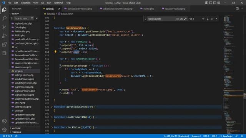Toggle primary side bar layout icon
Screen dimensions: 246x138
coord(207,3)
